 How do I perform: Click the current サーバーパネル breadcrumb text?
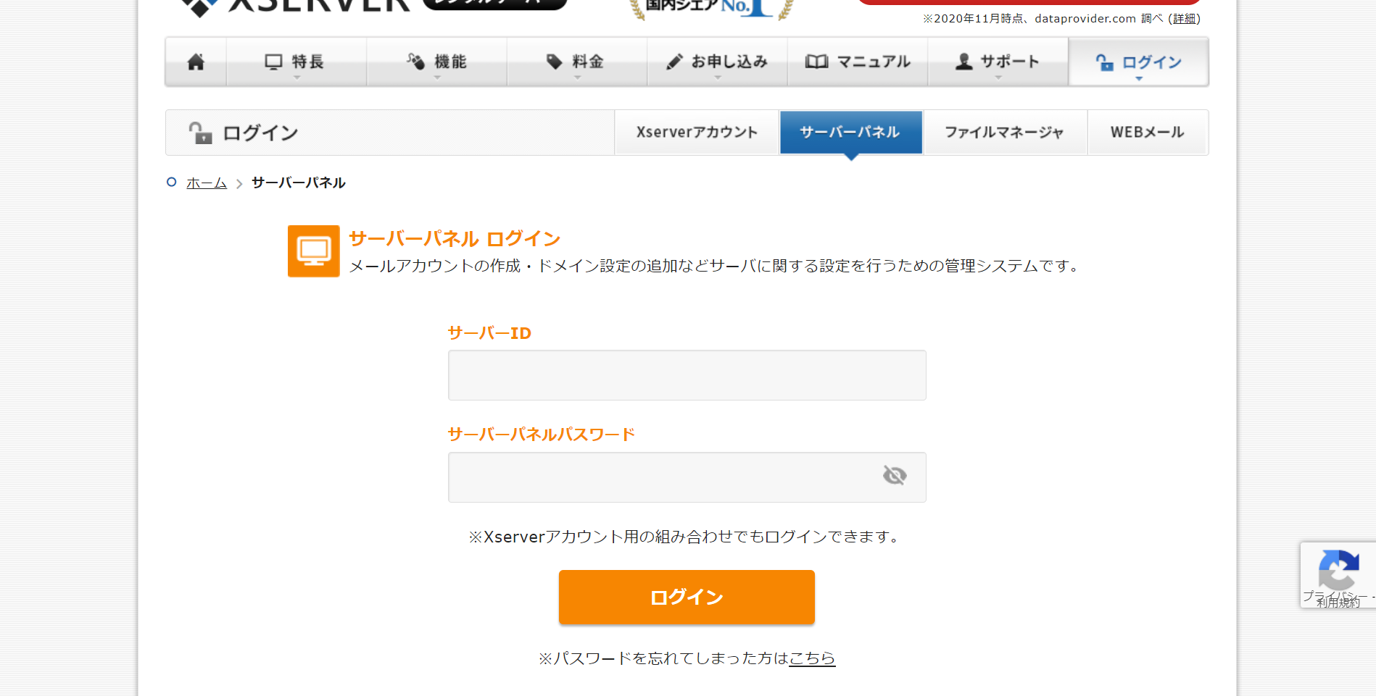coord(299,183)
